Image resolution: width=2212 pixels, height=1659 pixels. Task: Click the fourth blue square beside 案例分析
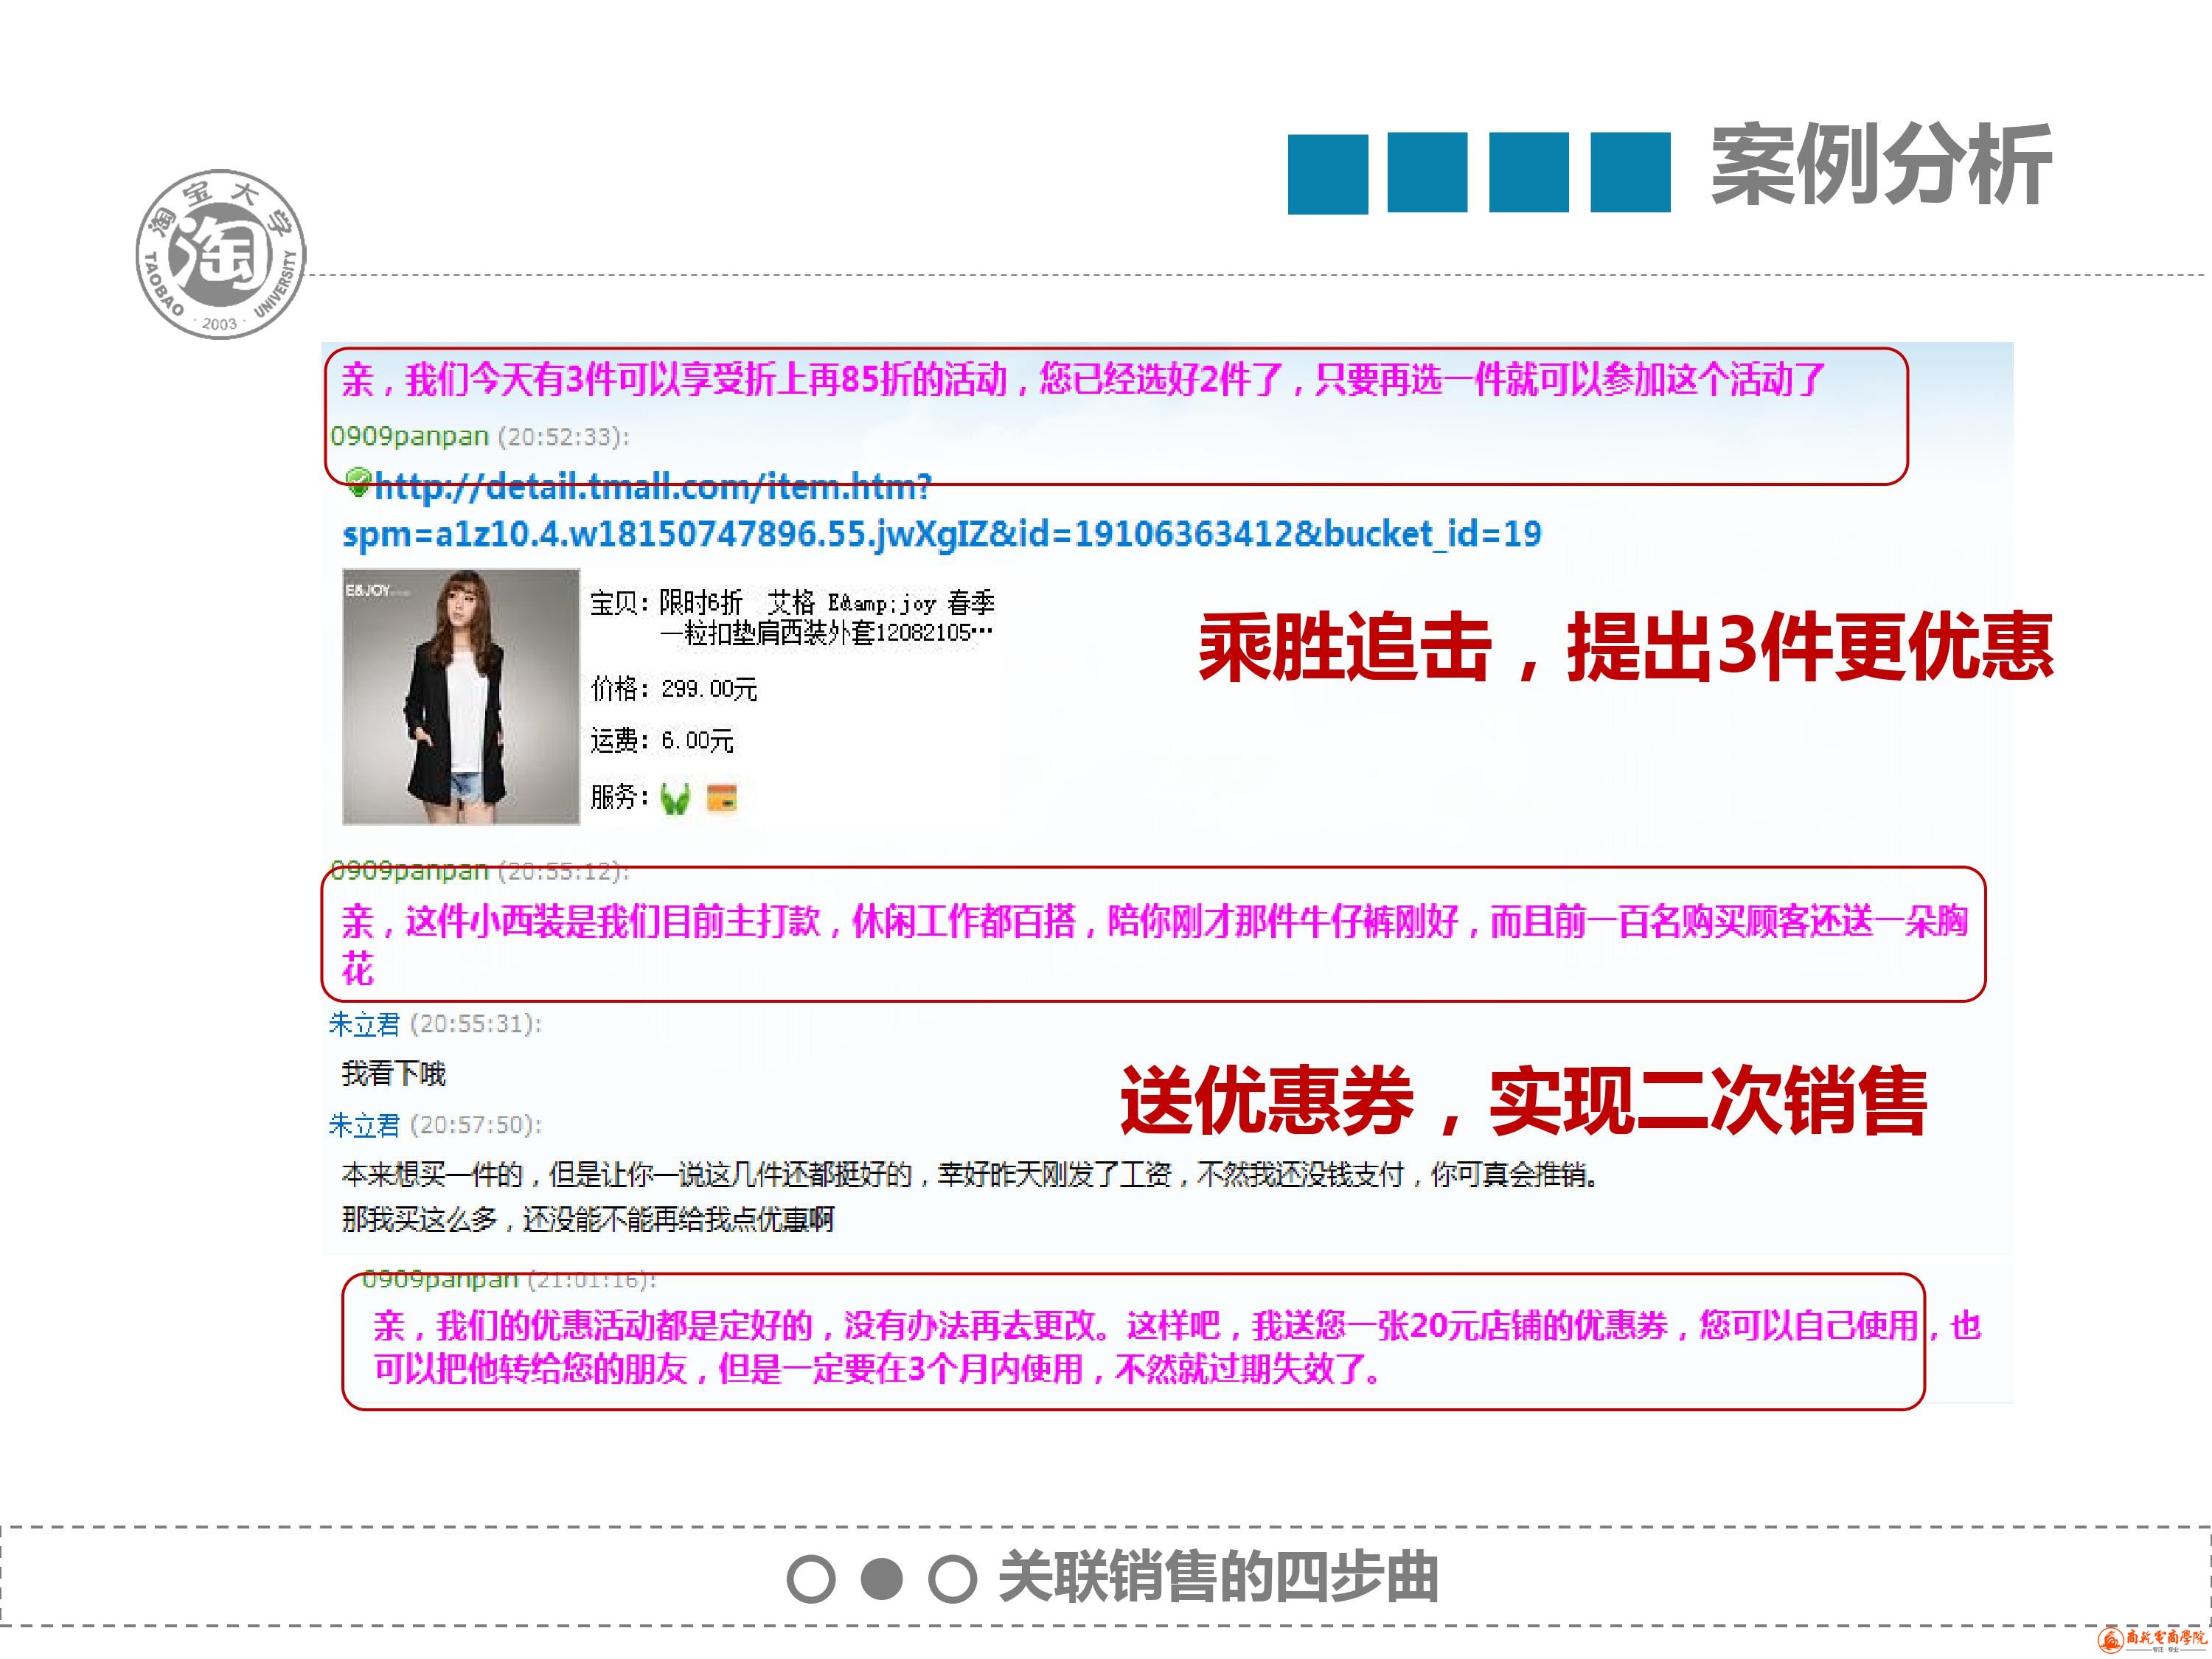[x=1630, y=173]
